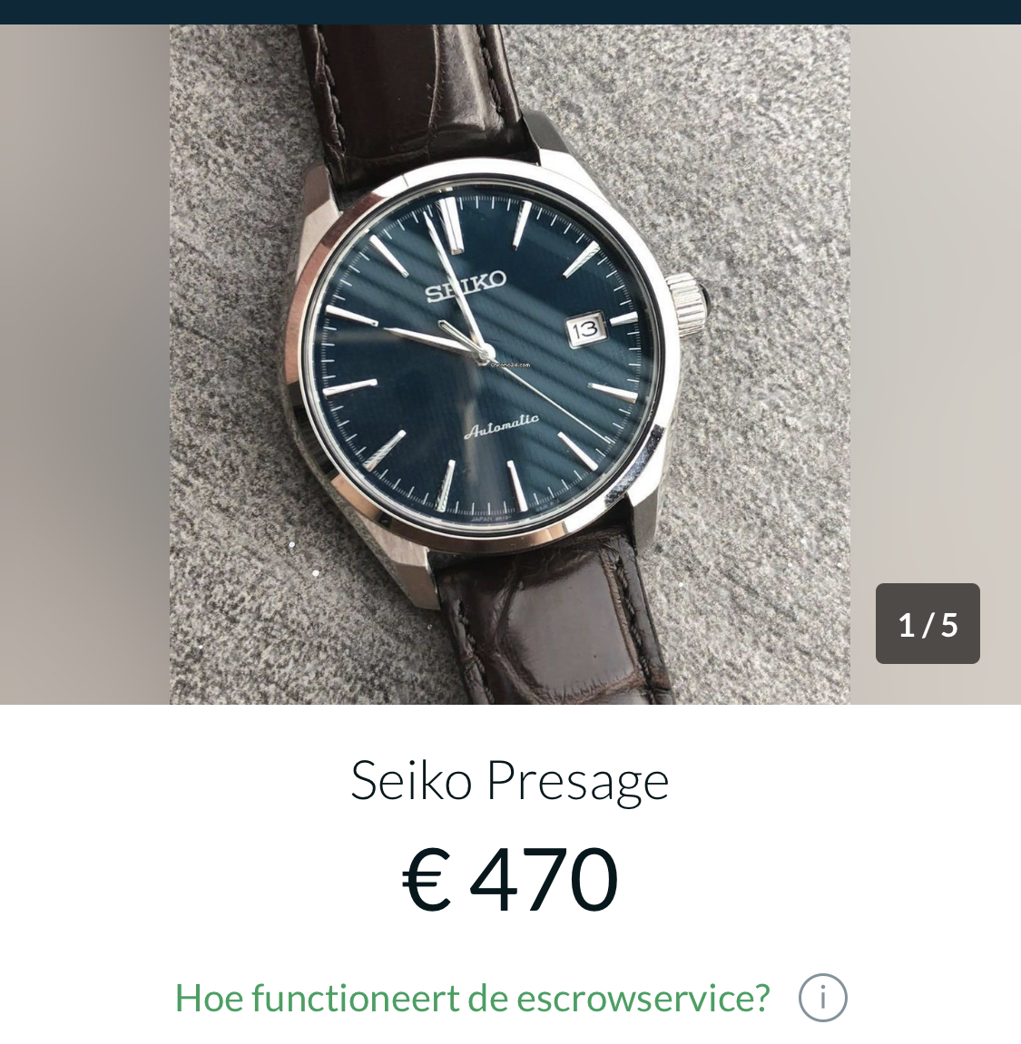Open the main Seiko watch photo
Viewport: 1021px width, 1044px height.
[509, 365]
